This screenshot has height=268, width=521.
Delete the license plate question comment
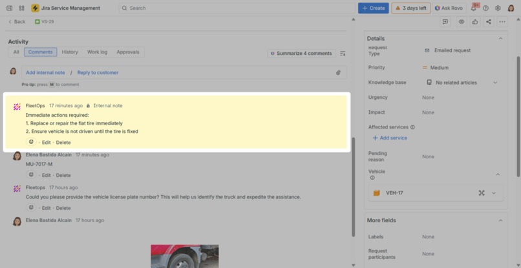click(x=63, y=208)
